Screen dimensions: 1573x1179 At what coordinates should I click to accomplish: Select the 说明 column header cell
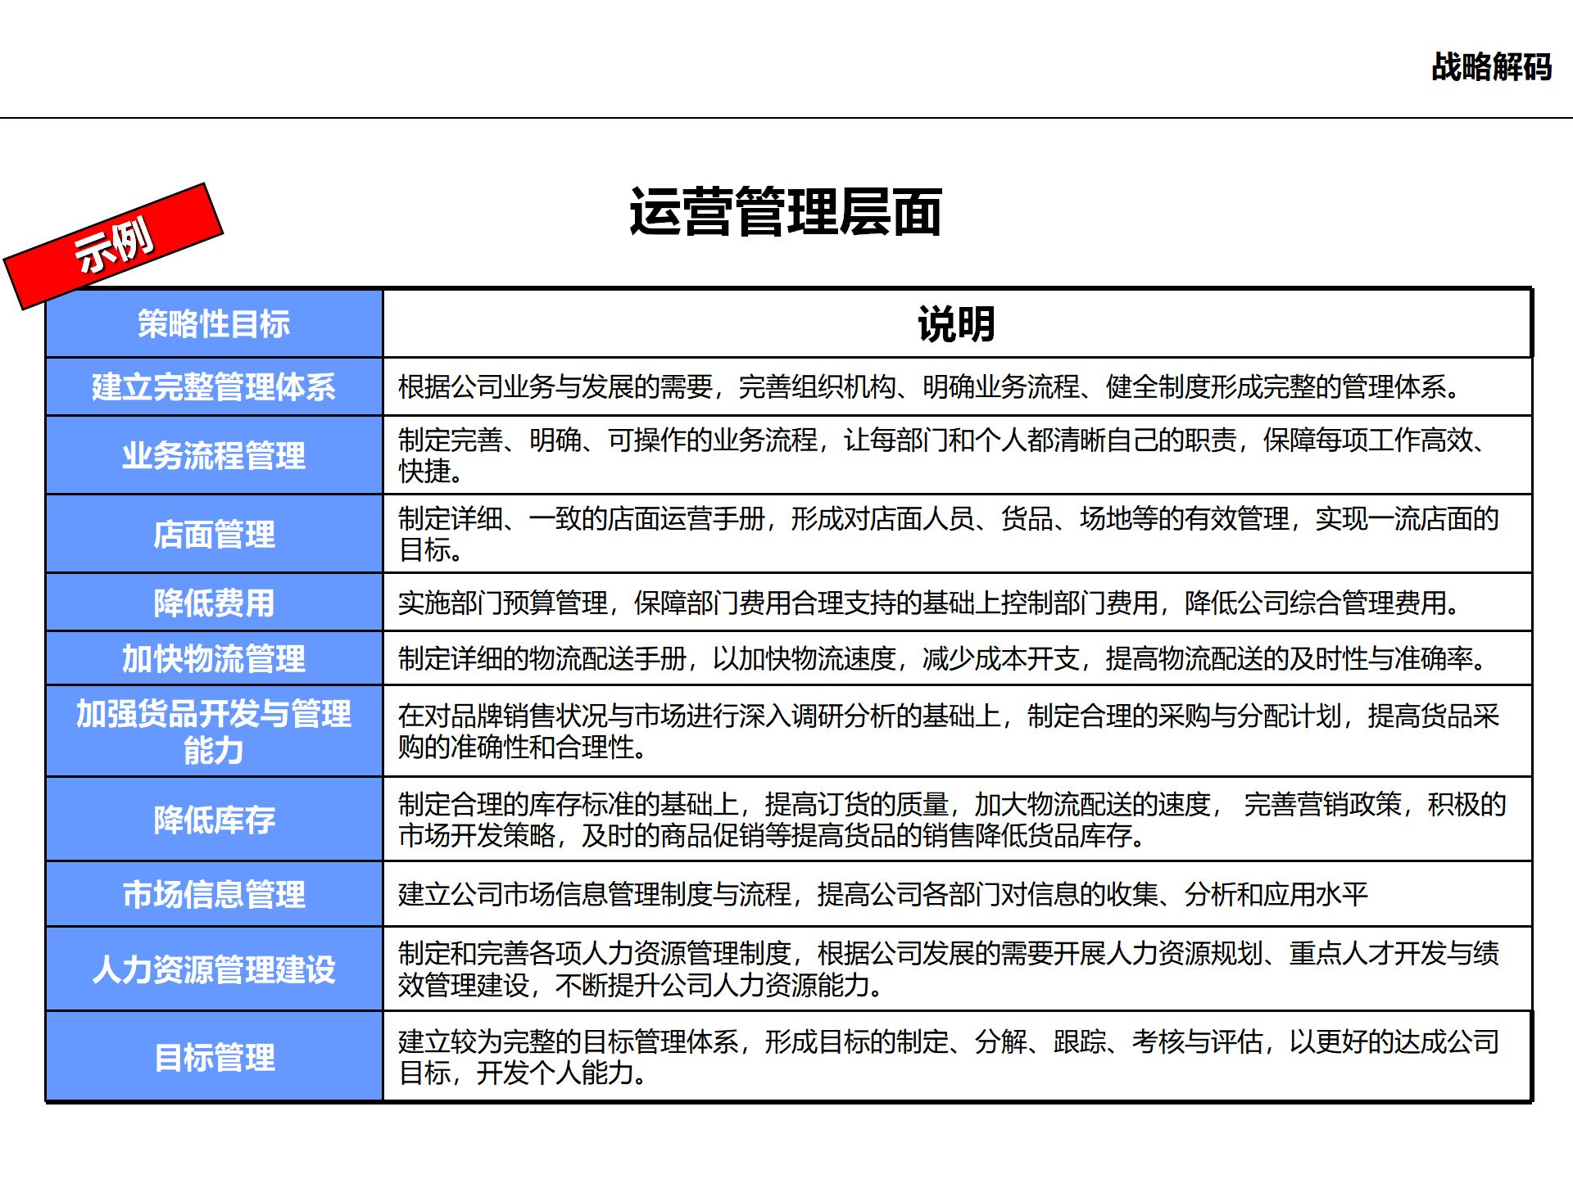[x=956, y=324]
